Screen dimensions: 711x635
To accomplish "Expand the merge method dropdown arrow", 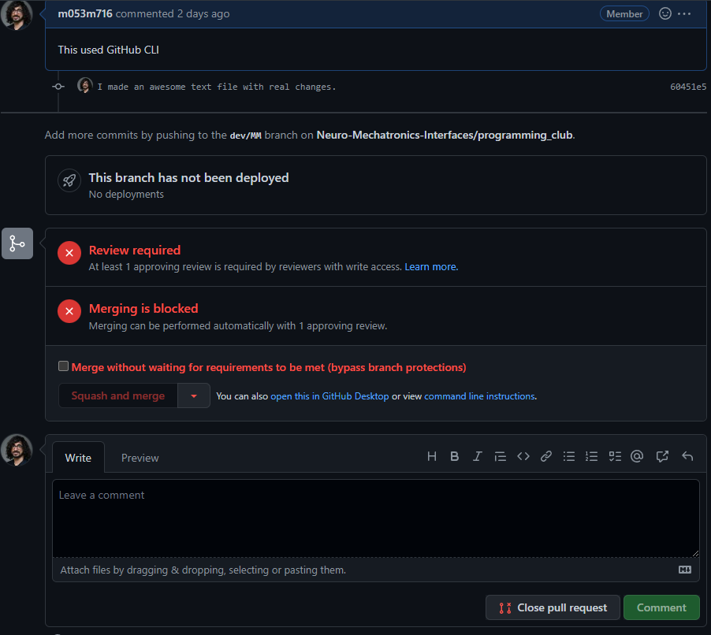I will [x=194, y=395].
